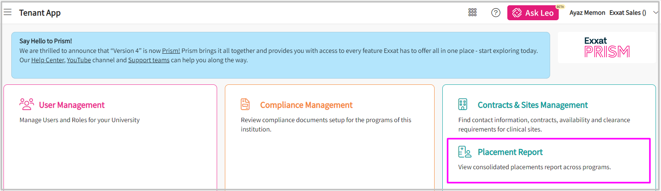Open the Help Center link
Viewport: 661px width, 191px height.
point(47,60)
